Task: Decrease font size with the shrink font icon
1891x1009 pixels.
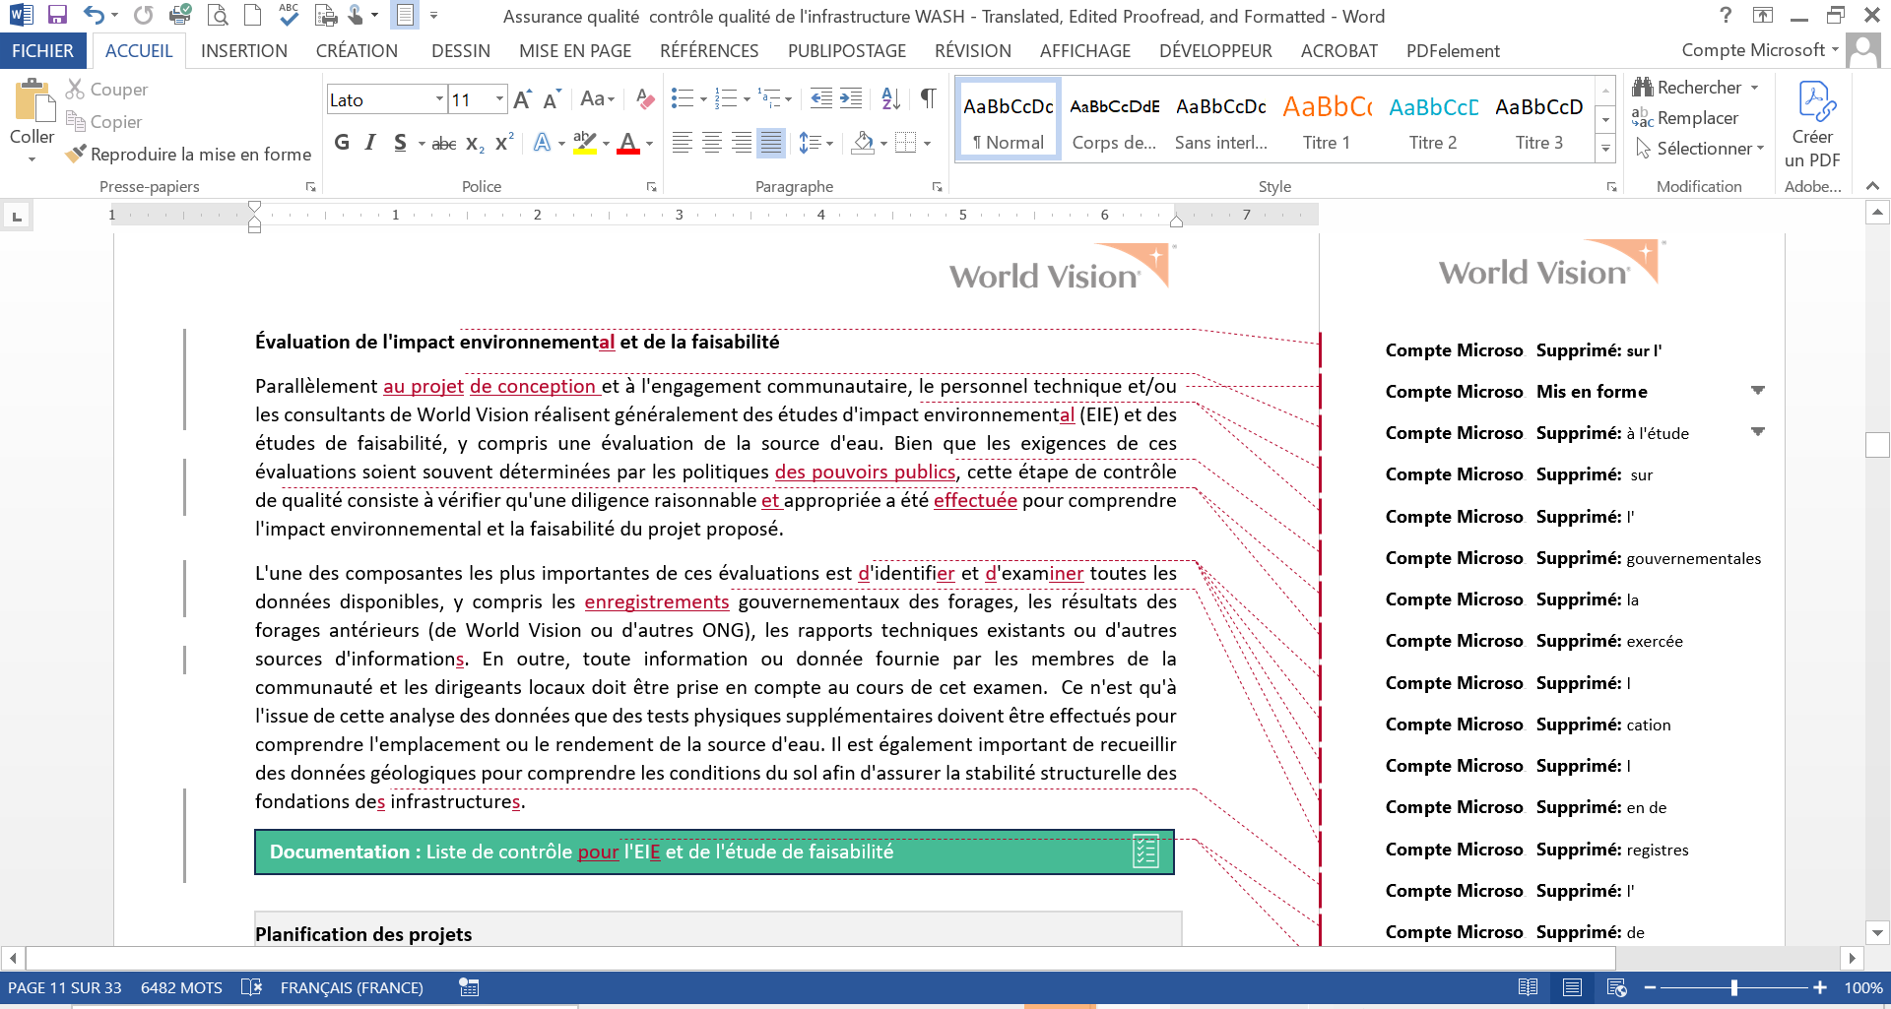Action: tap(552, 99)
